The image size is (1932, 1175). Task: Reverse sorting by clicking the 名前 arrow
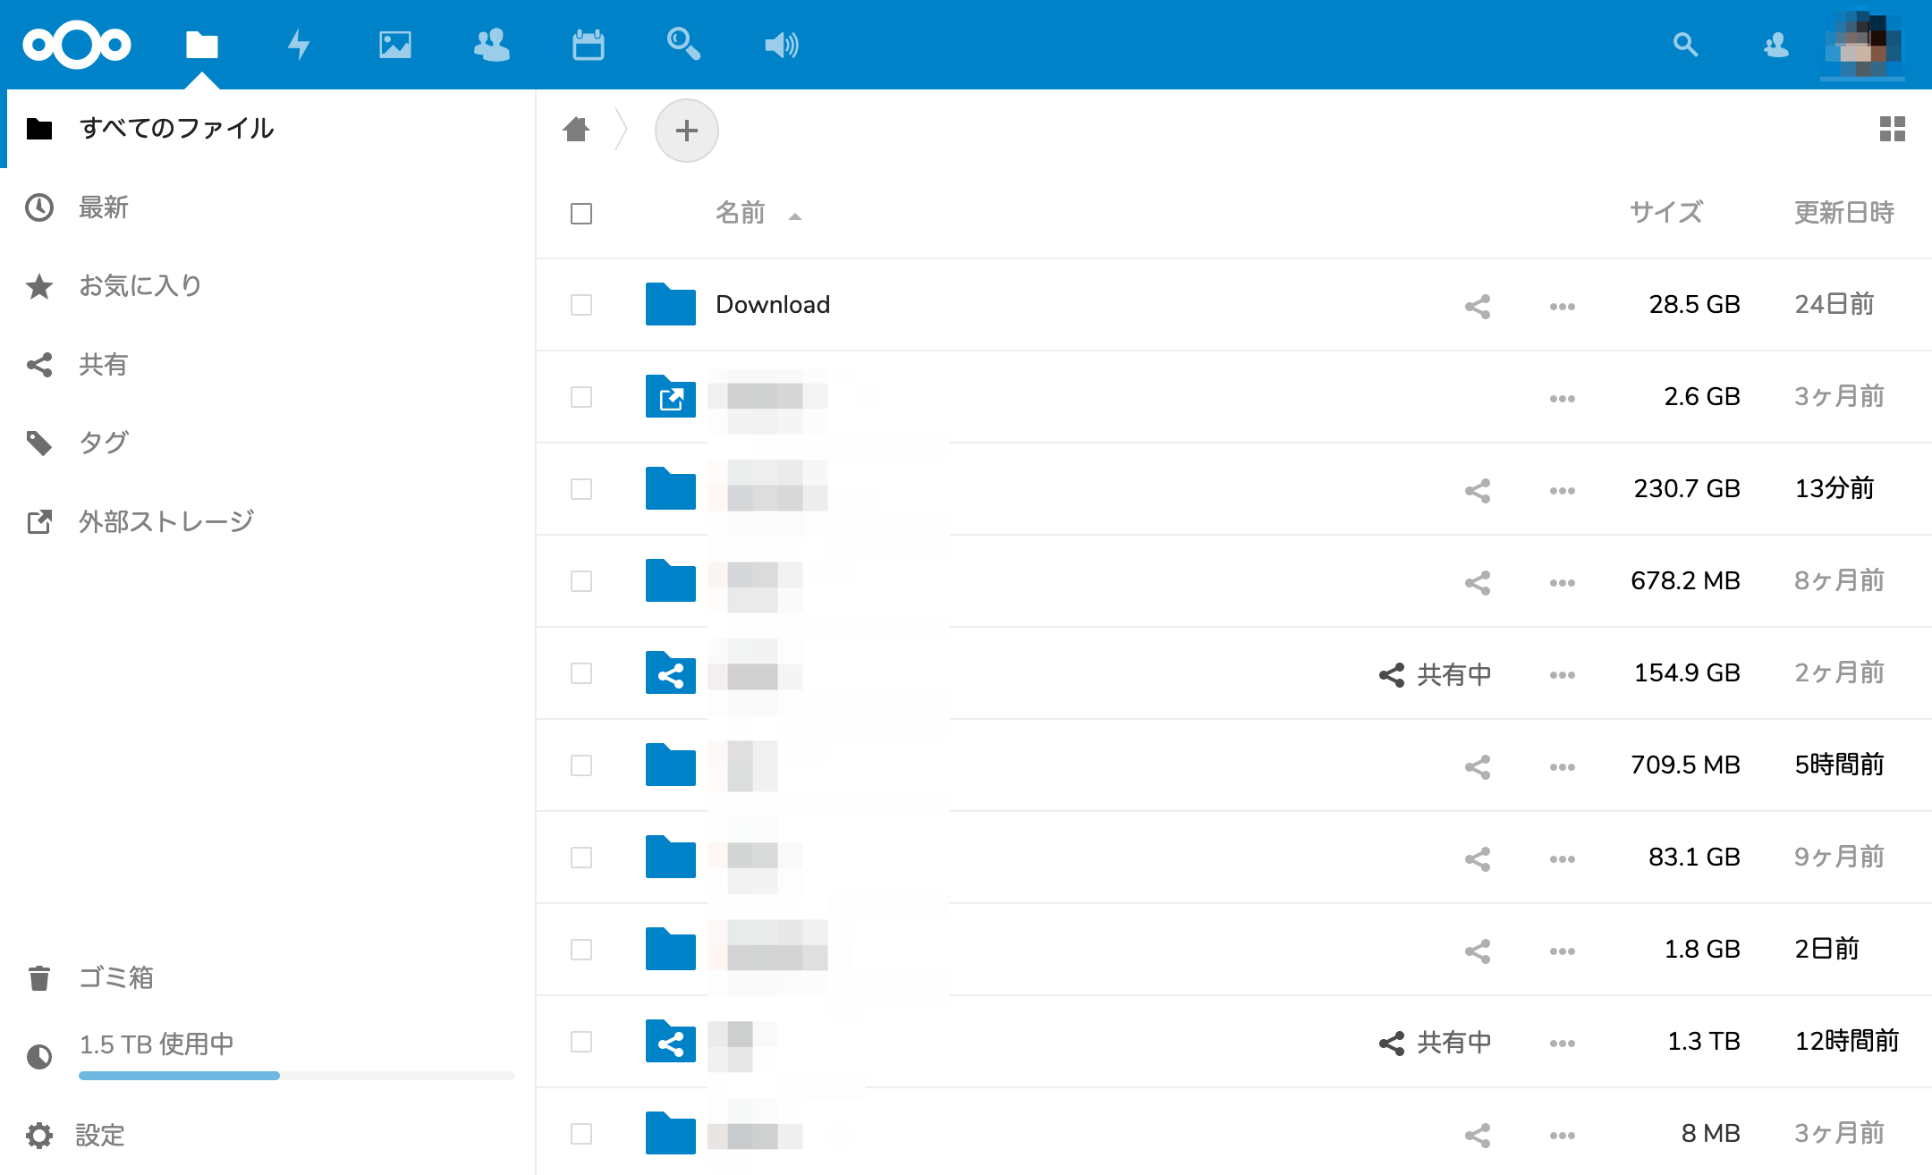(794, 216)
